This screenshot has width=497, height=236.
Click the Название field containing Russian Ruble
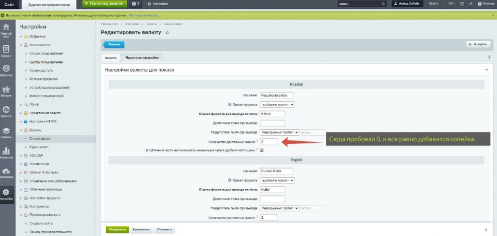276,171
